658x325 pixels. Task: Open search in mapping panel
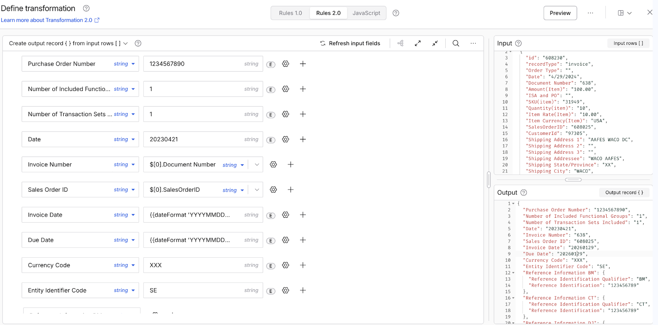coord(456,43)
